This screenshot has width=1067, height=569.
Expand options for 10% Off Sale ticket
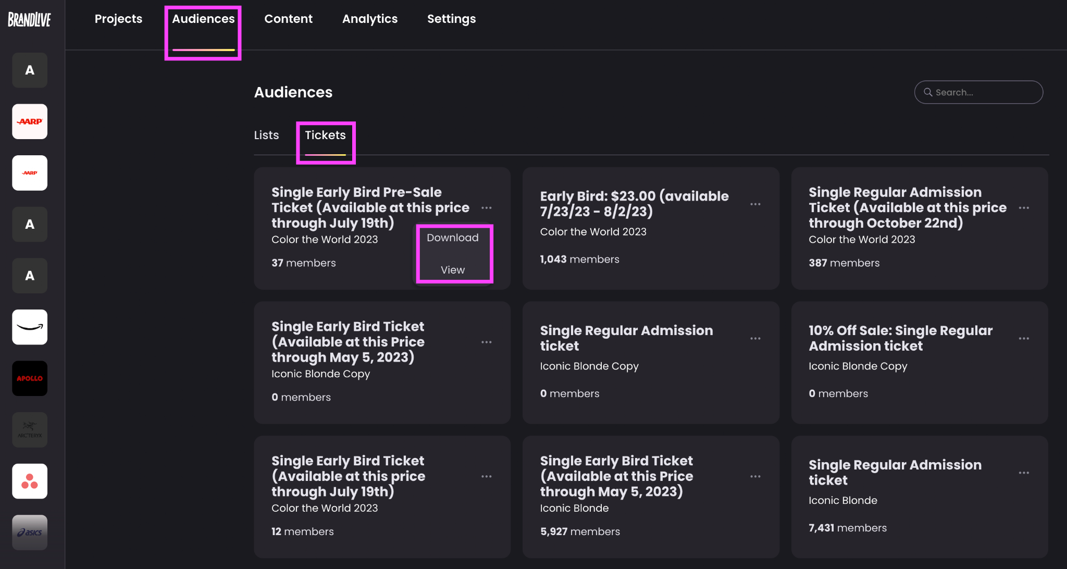click(x=1024, y=339)
